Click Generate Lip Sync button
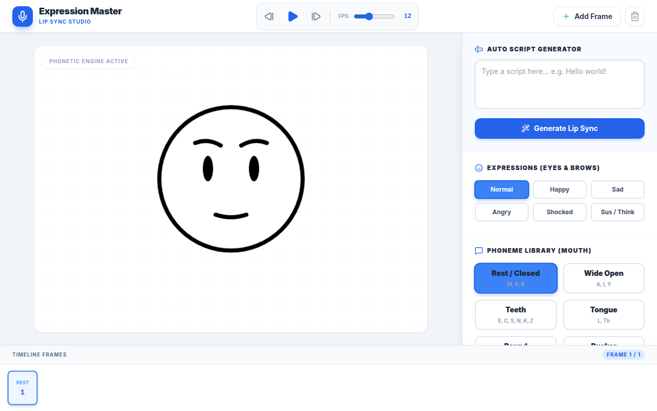The image size is (657, 411). tap(559, 128)
